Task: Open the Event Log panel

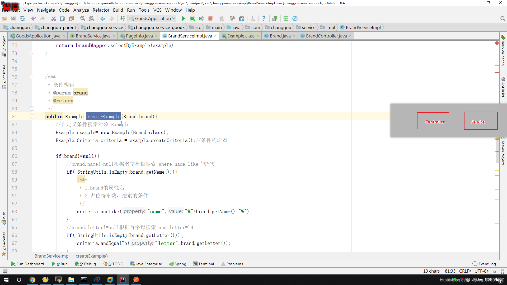Action: pyautogui.click(x=484, y=264)
